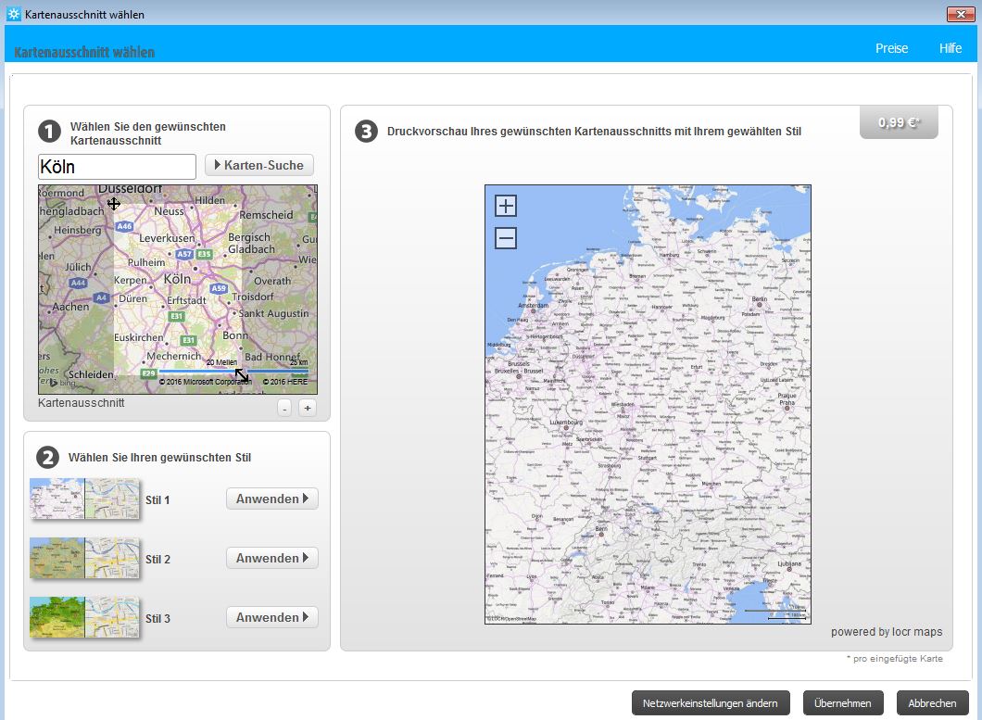982x720 pixels.
Task: Confirm selection with Übernehmen
Action: coord(843,702)
